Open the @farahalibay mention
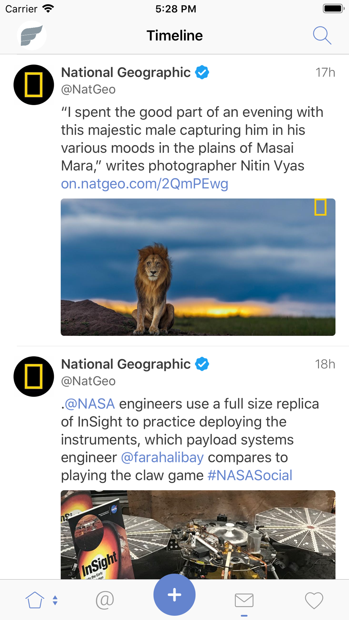 tap(162, 457)
